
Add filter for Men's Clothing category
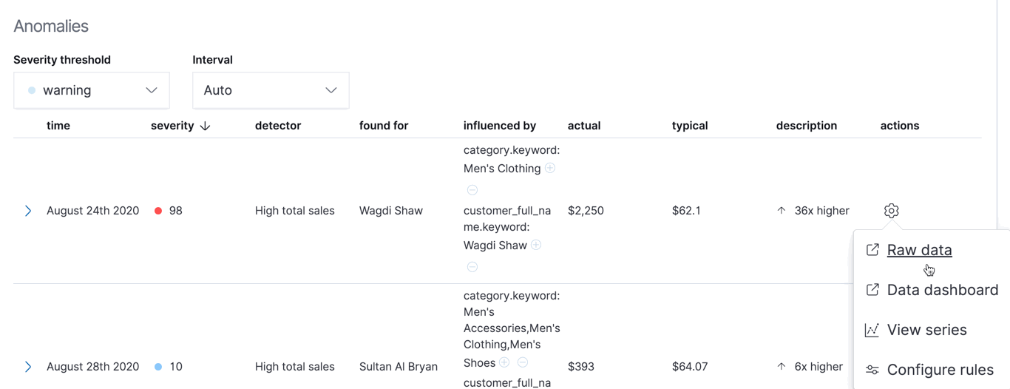tap(550, 169)
